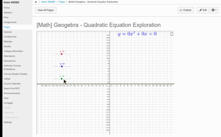Viewport: 221px width, 137px height.
Task: Click the 'c = 0' slider label
Action: (x=62, y=76)
